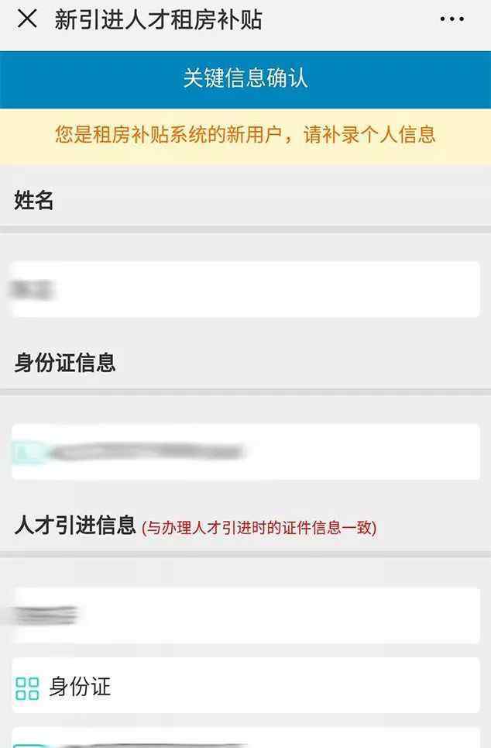Tap the red note 与办理人才引进时的证件信息一致
Screen dimensions: 491x748
[x=259, y=528]
